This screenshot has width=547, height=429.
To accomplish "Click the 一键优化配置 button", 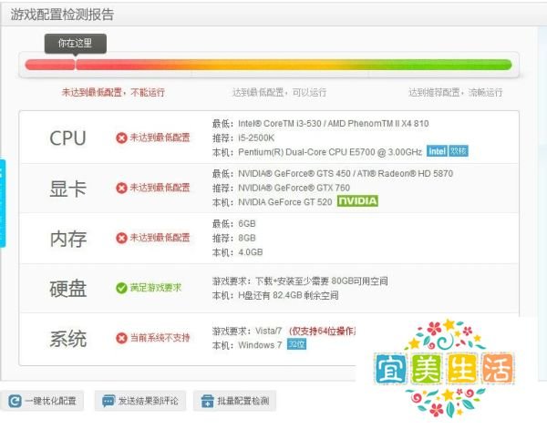I will tap(42, 401).
